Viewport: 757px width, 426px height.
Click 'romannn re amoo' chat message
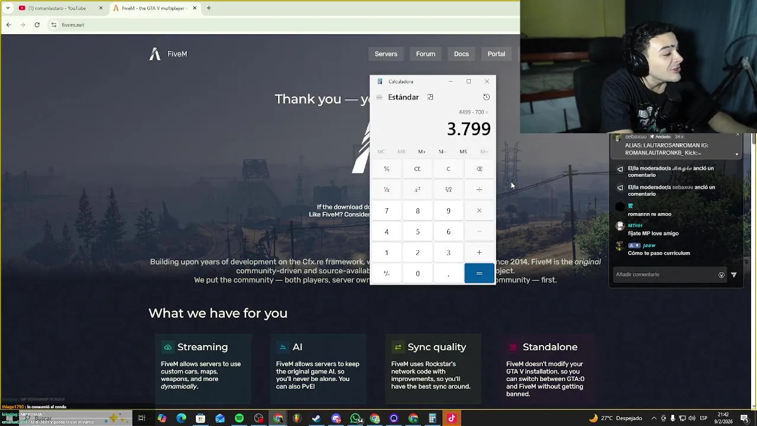coord(649,214)
